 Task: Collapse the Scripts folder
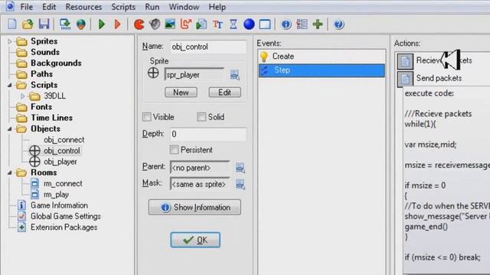point(10,85)
